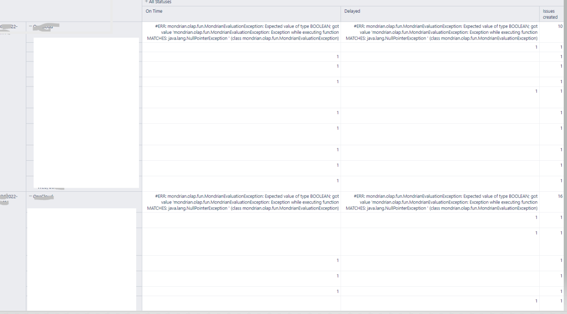Select second On Time error cell
Image resolution: width=567 pixels, height=314 pixels.
pyautogui.click(x=241, y=202)
